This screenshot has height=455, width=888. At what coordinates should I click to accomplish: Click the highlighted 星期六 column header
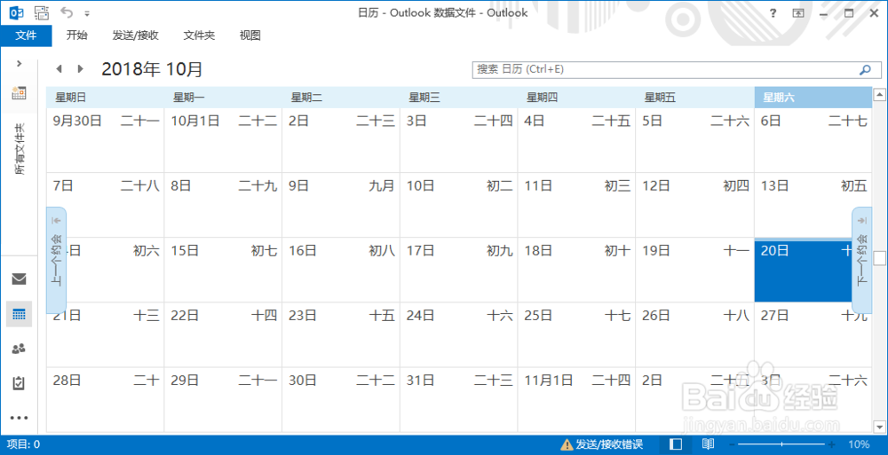pyautogui.click(x=813, y=98)
